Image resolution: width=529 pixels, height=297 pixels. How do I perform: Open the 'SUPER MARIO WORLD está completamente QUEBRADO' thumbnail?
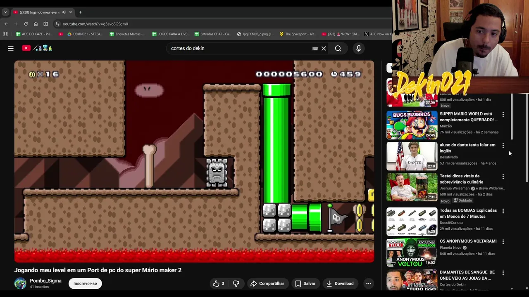[412, 125]
